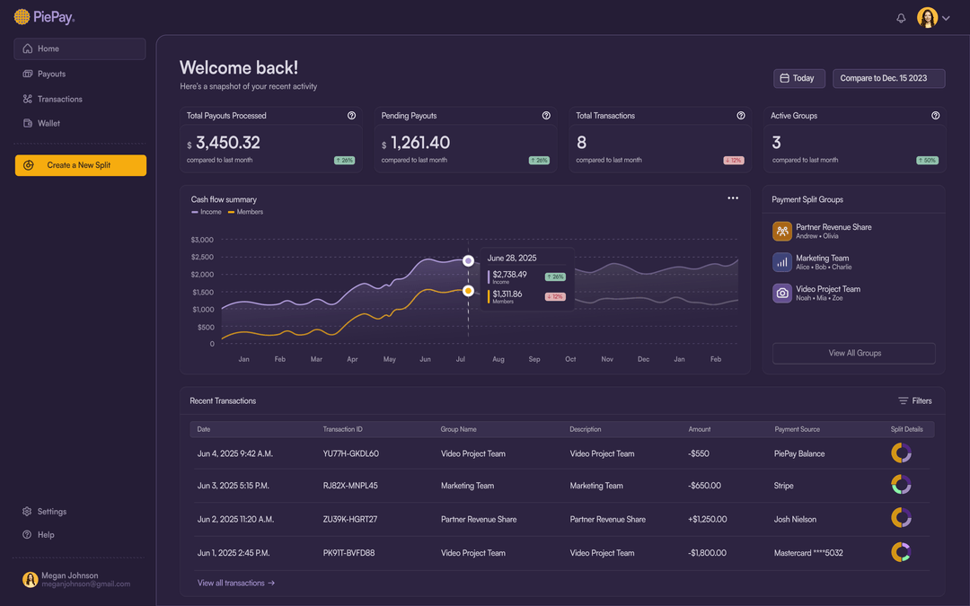Open the Cash flow summary ellipsis menu

tap(732, 198)
